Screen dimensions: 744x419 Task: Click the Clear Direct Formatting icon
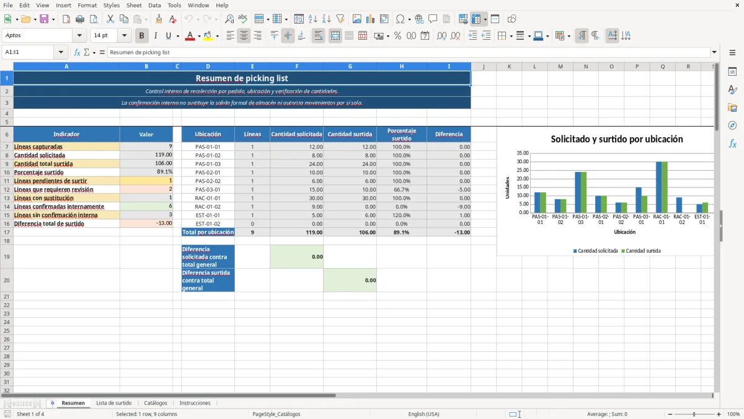pyautogui.click(x=172, y=19)
